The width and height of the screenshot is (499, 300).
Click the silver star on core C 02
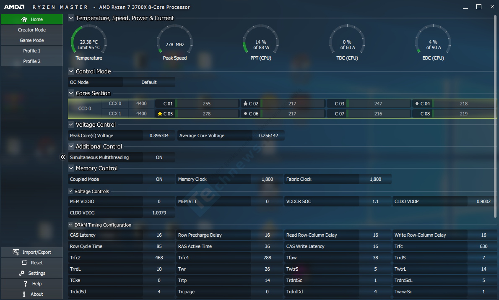pos(245,104)
